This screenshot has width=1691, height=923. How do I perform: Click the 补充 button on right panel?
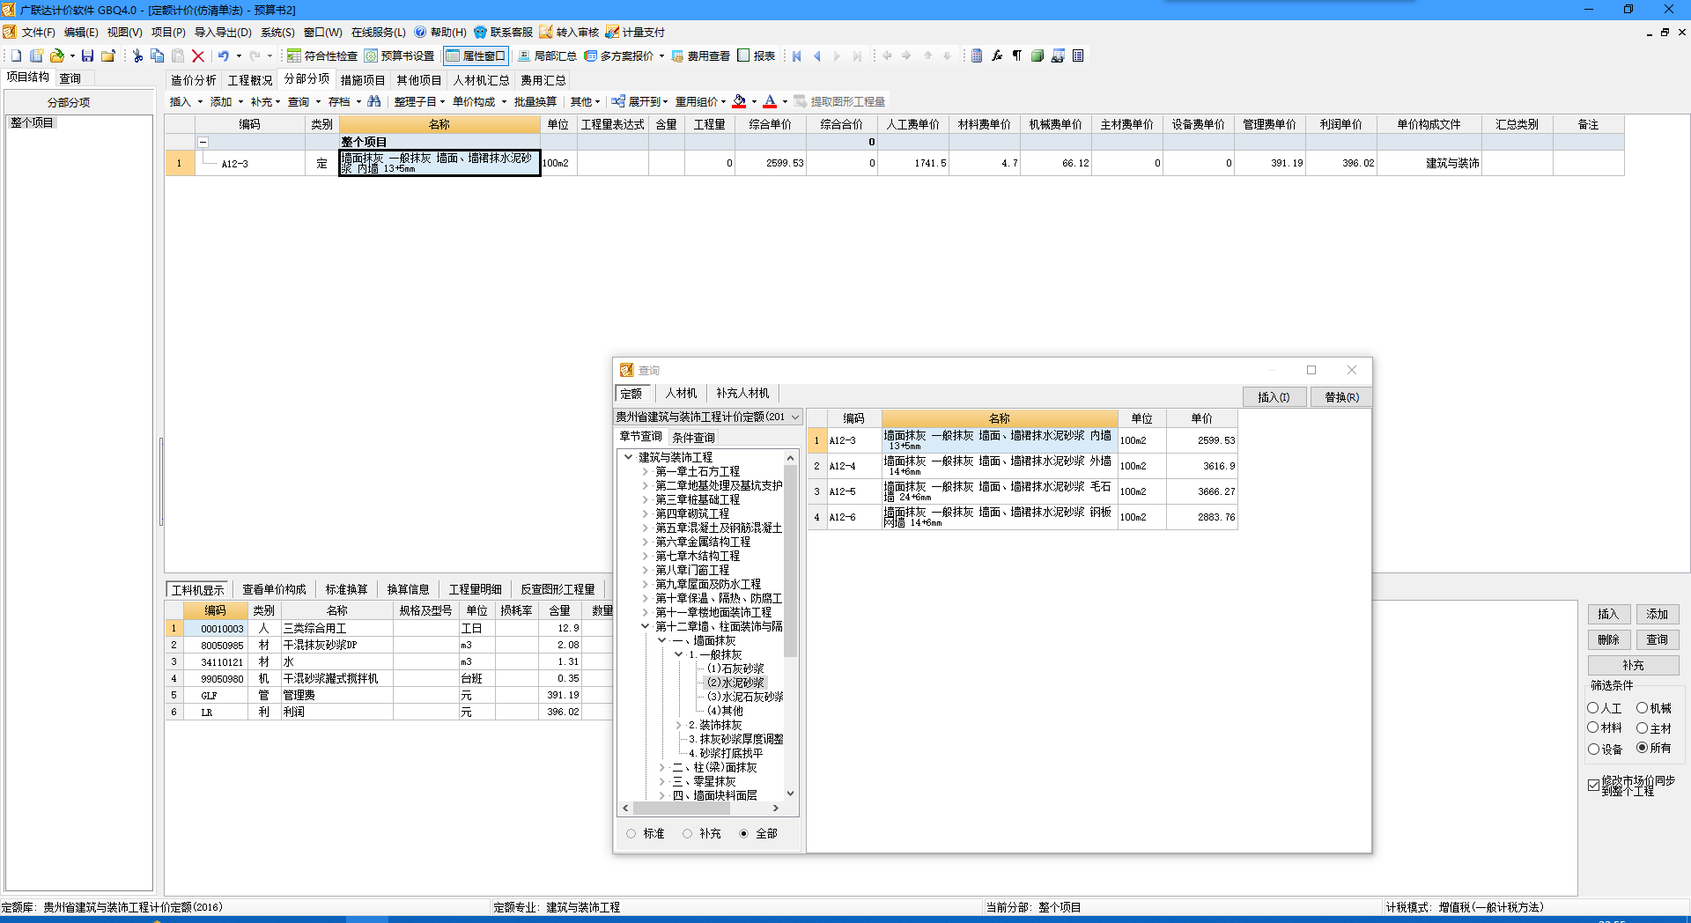(x=1634, y=666)
